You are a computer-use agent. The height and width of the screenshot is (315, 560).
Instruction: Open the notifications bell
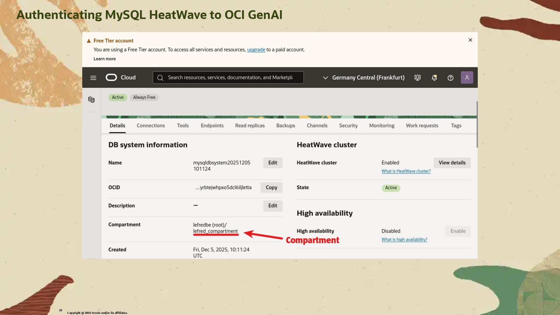[x=434, y=78]
